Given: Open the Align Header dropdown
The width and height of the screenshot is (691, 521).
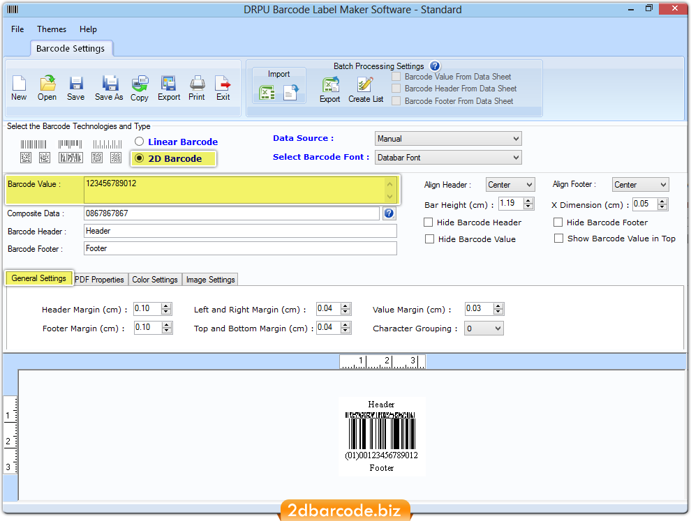Looking at the screenshot, I should (x=510, y=185).
